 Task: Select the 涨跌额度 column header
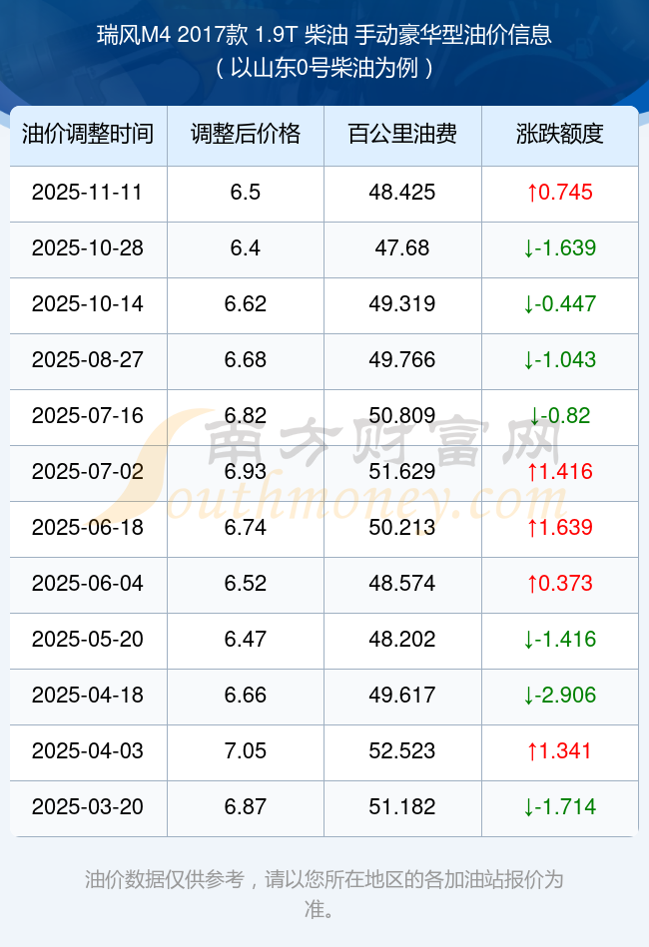click(559, 135)
